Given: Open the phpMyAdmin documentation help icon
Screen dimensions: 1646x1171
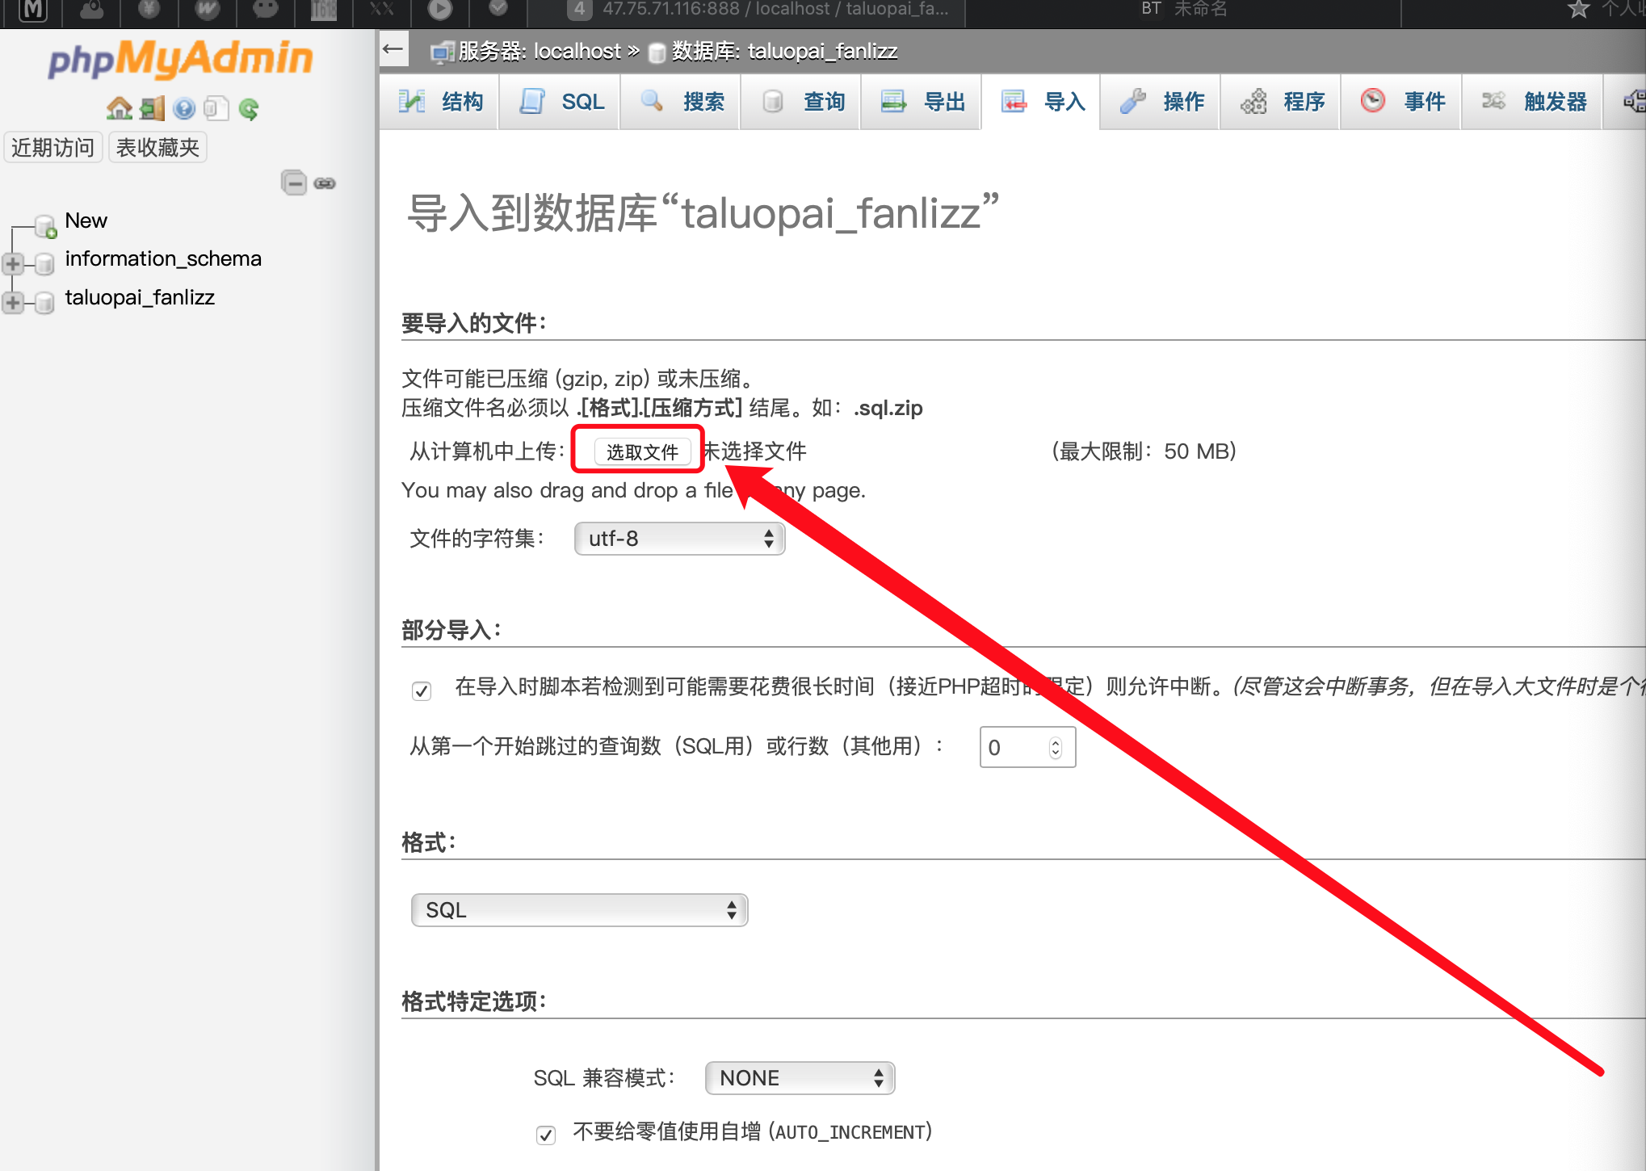Looking at the screenshot, I should pyautogui.click(x=184, y=108).
